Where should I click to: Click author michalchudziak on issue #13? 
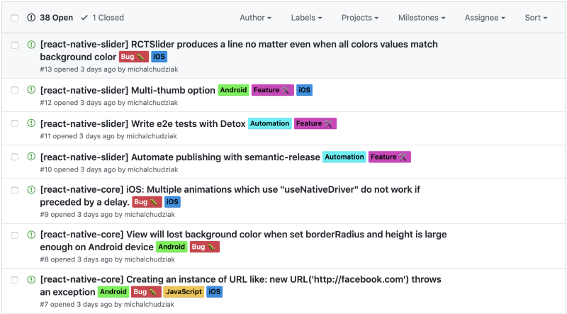coord(153,69)
